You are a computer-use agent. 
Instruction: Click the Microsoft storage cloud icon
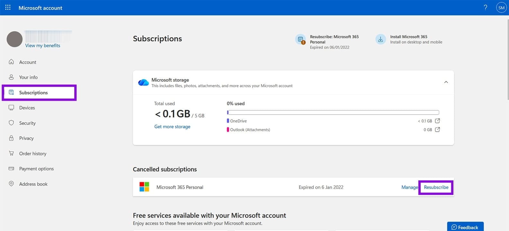(x=143, y=82)
